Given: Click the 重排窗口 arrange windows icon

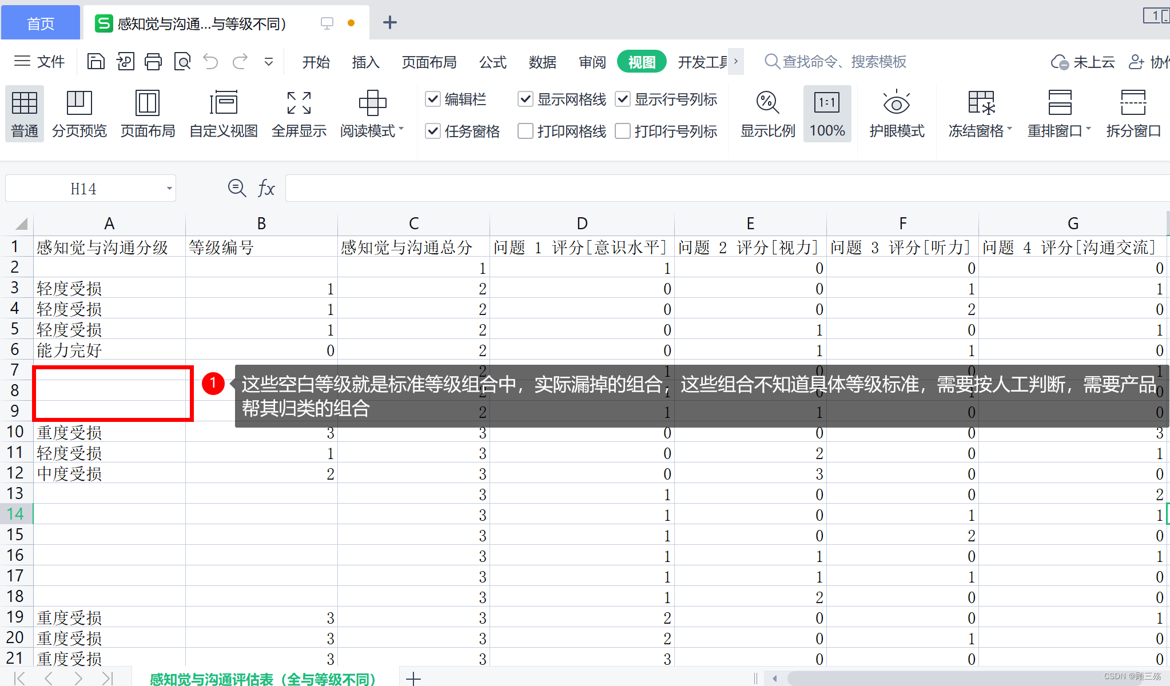Looking at the screenshot, I should point(1060,103).
